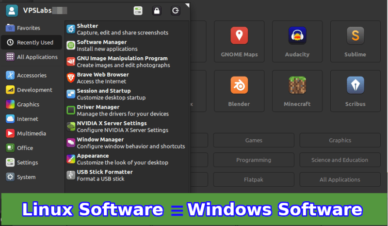Click All Applications button in Software Manager
Image resolution: width=388 pixels, height=226 pixels.
click(340, 179)
